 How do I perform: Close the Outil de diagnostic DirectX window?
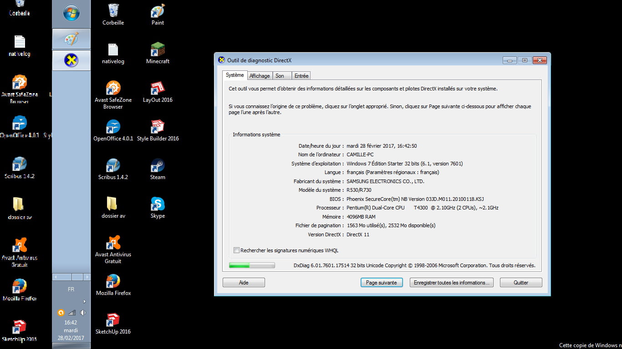point(539,60)
